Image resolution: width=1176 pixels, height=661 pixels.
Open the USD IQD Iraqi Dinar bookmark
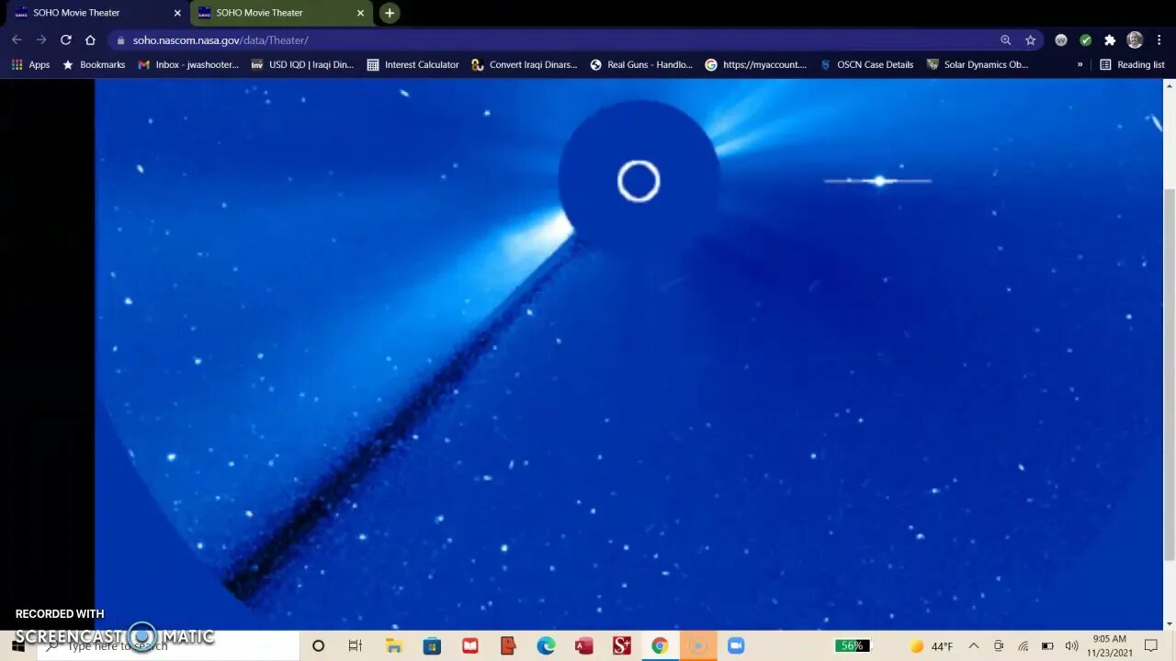[x=302, y=65]
